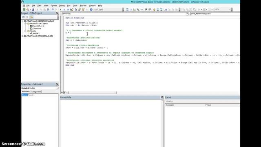Open the Window menu

pyautogui.click(x=92, y=6)
